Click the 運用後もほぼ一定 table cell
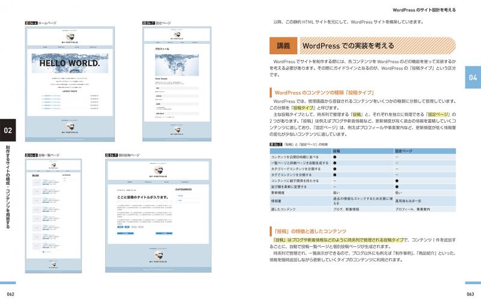 click(x=408, y=201)
